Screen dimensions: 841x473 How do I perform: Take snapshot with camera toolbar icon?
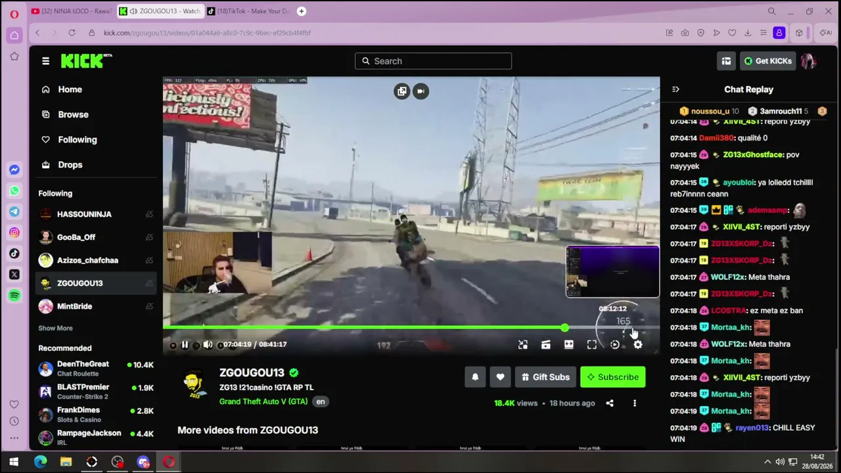pos(685,33)
